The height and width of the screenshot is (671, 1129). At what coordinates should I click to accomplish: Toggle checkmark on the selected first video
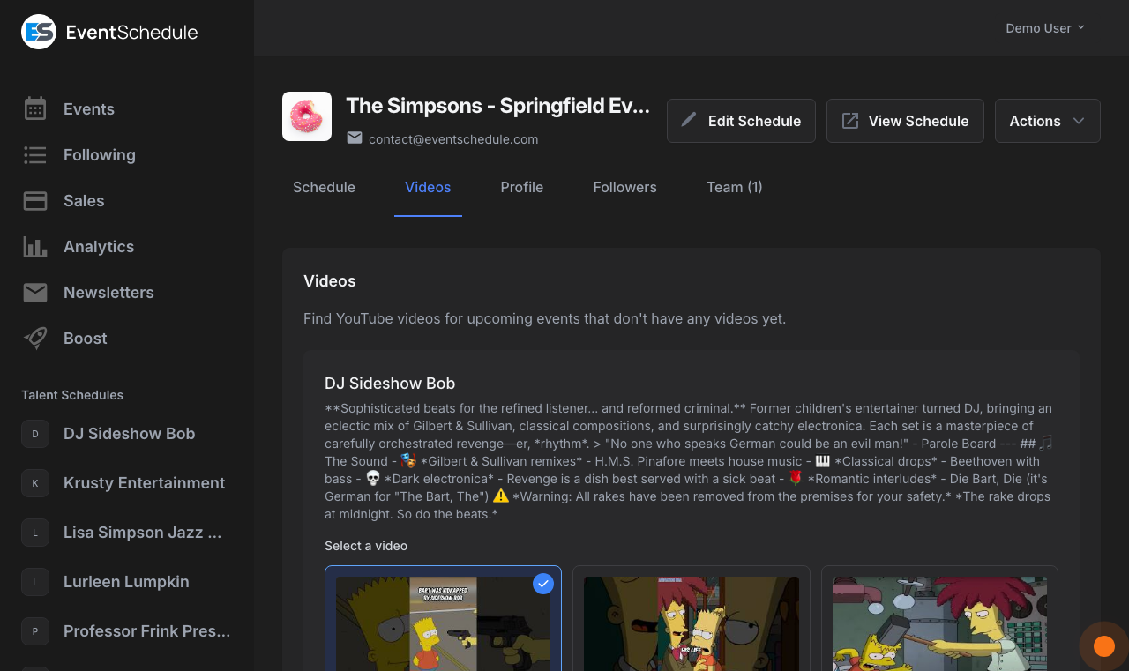tap(543, 584)
